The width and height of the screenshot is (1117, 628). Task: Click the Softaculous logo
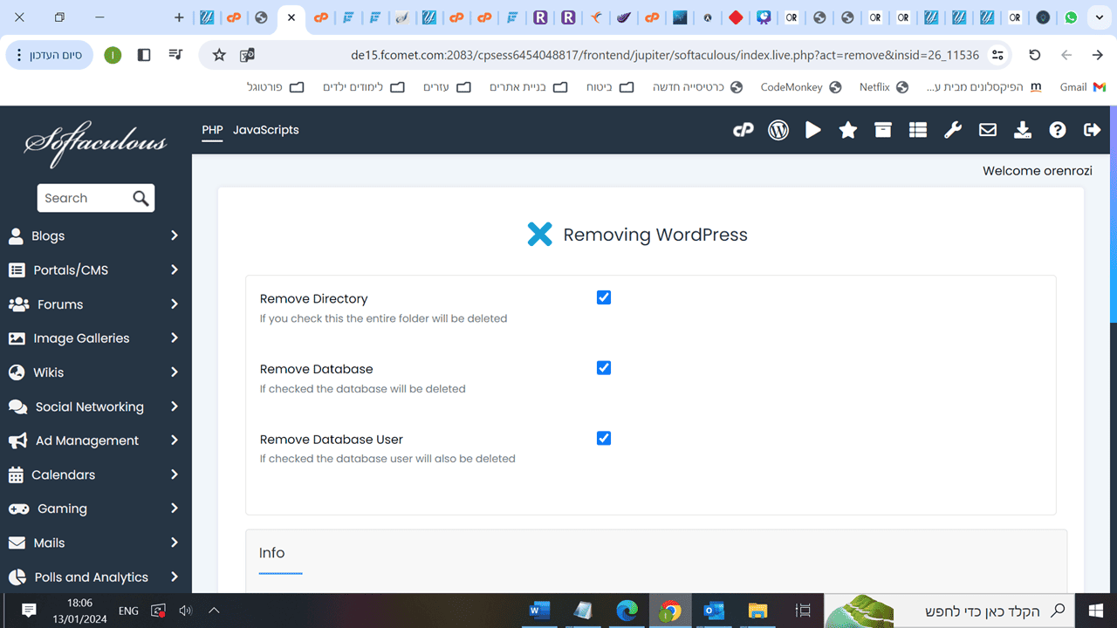(96, 143)
